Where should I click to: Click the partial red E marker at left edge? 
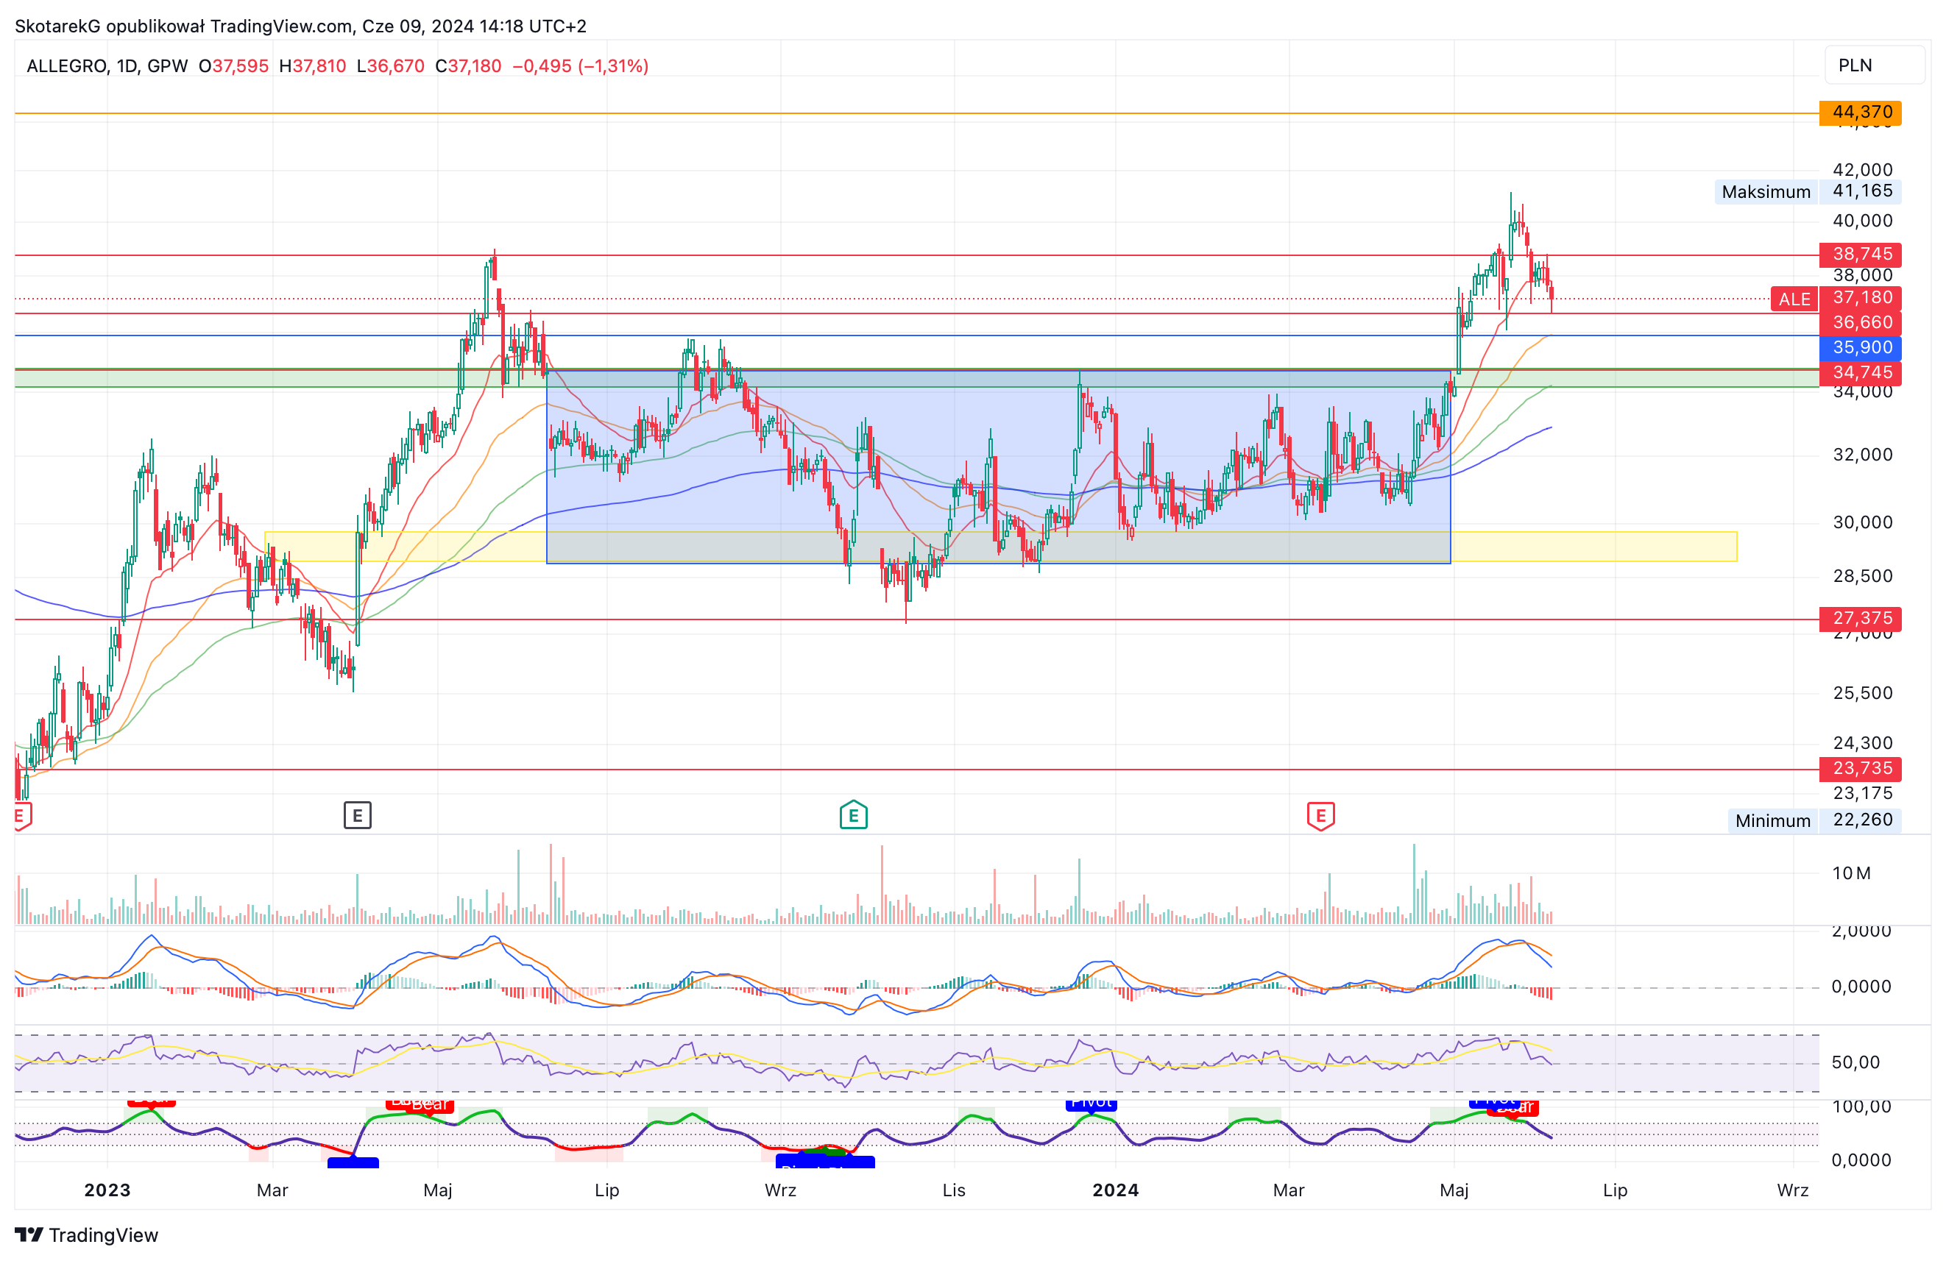[x=22, y=816]
